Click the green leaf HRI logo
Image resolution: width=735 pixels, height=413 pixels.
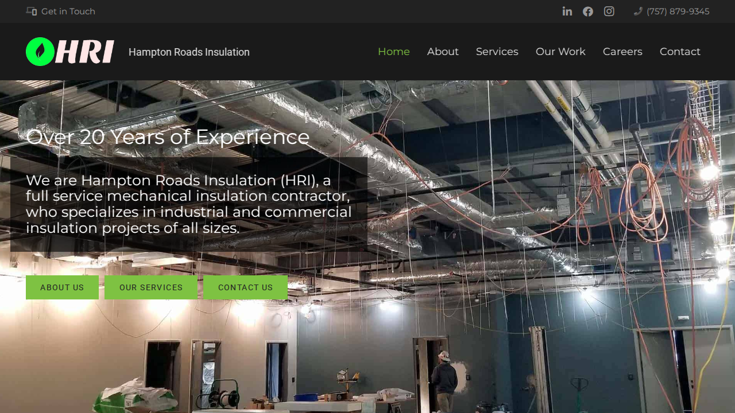tap(70, 52)
